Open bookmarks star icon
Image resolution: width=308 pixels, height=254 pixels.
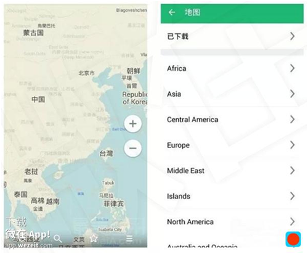pyautogui.click(x=94, y=239)
